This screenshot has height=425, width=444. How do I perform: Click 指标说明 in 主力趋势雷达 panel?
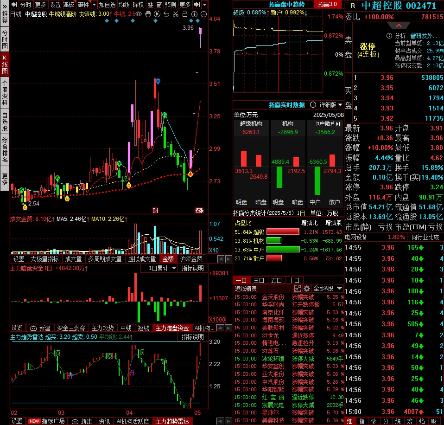[x=192, y=337]
